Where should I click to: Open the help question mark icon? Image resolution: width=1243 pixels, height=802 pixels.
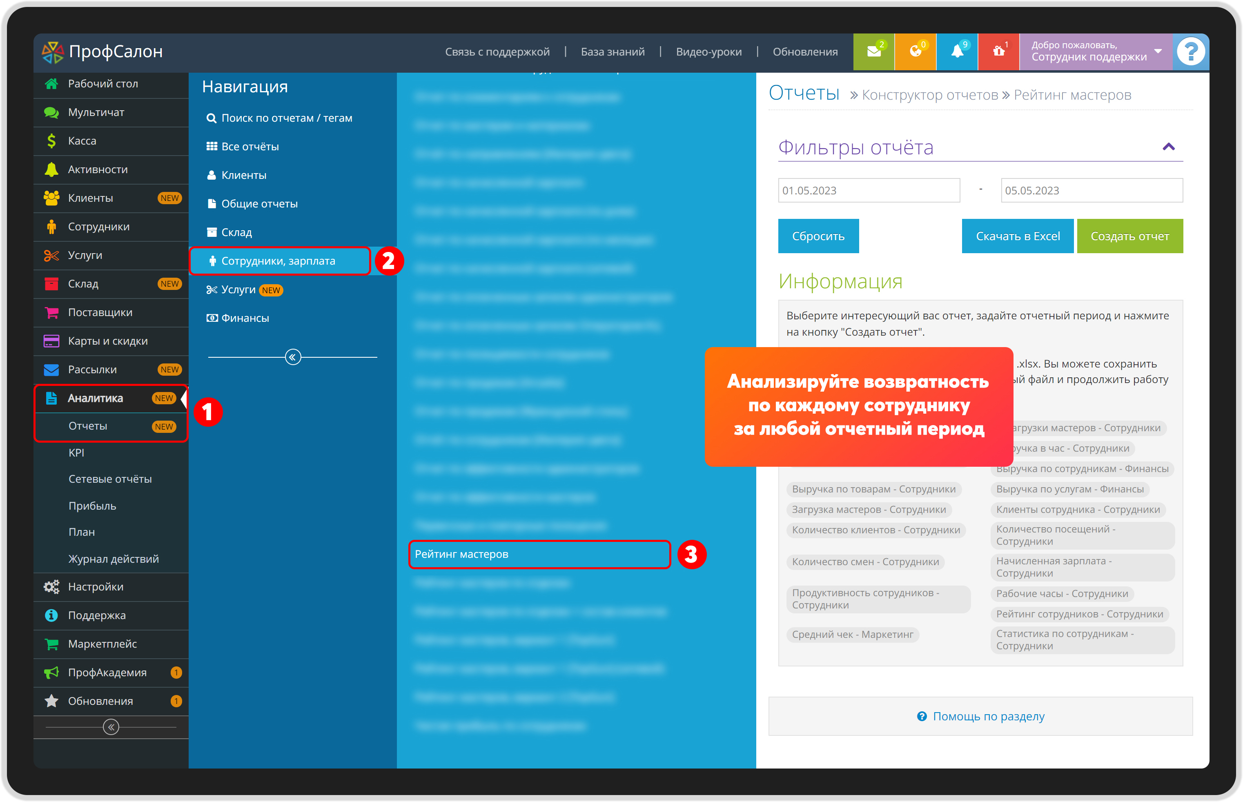1190,51
